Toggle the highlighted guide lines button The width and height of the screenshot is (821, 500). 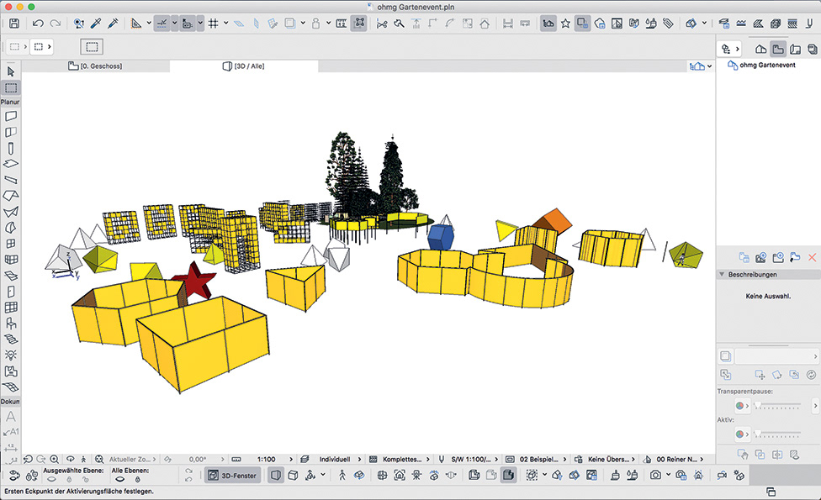(x=162, y=24)
